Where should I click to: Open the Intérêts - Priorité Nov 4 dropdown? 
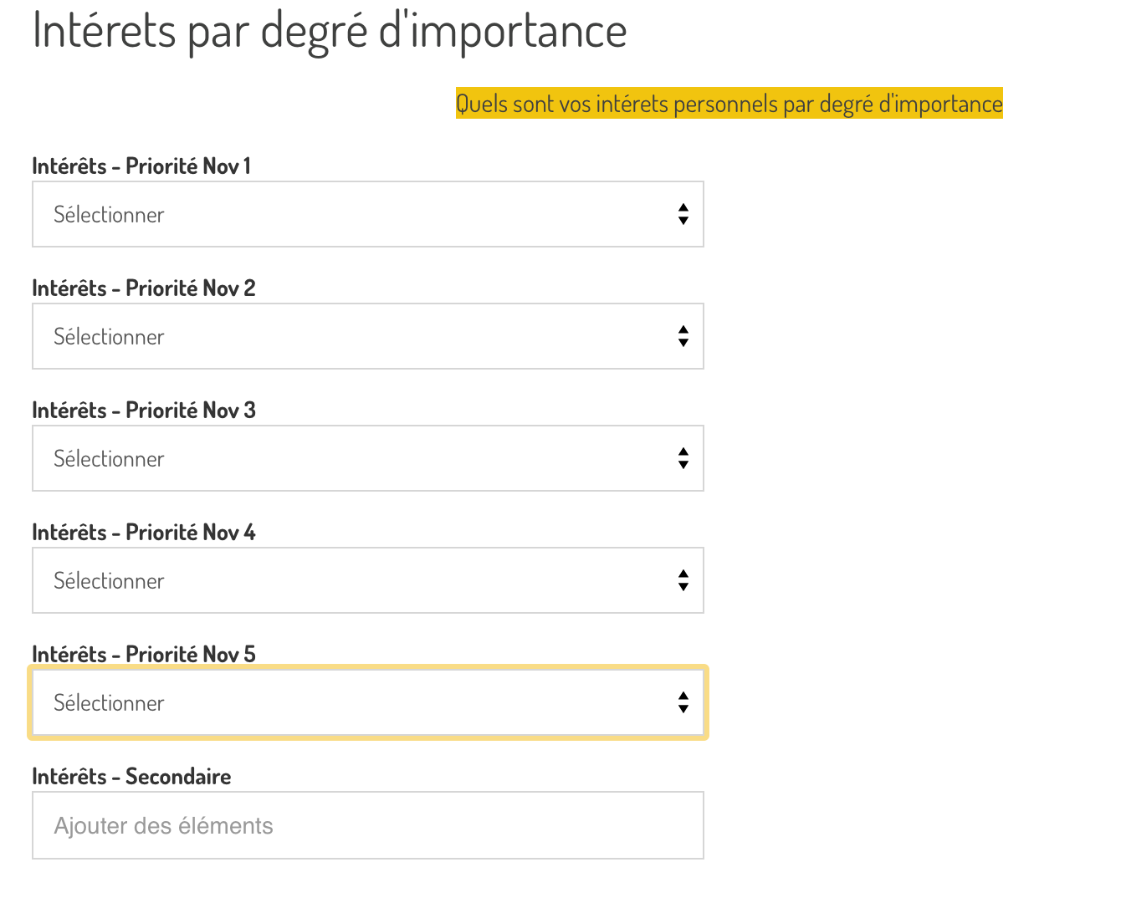367,580
